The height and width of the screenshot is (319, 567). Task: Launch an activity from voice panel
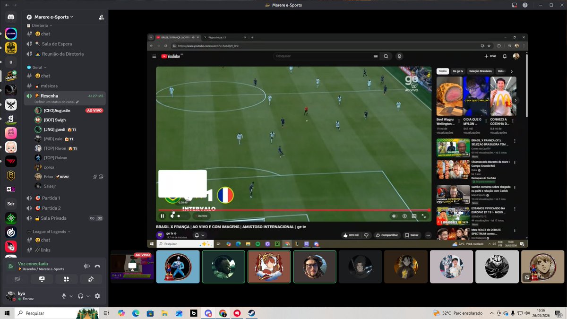pyautogui.click(x=67, y=279)
